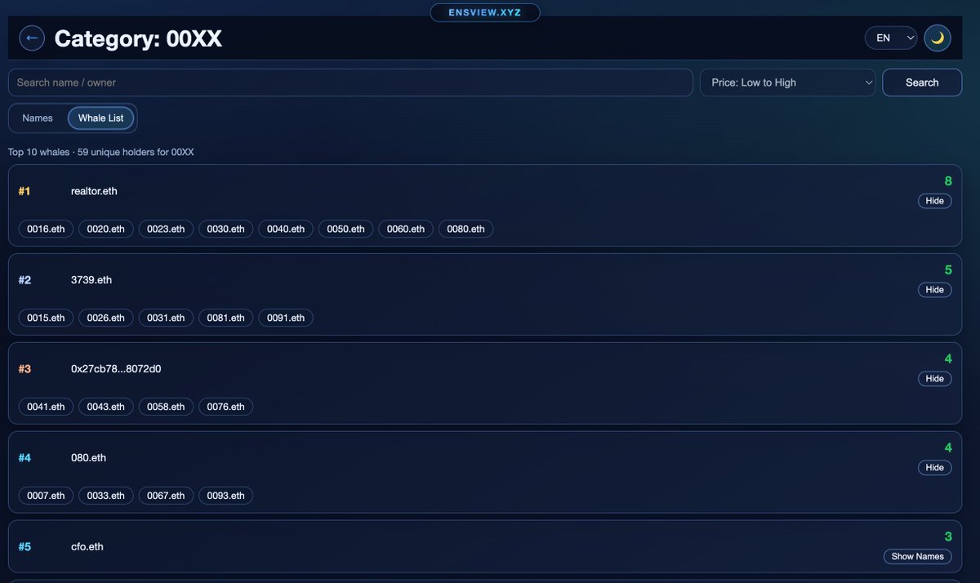Open owner 080.eth

(x=88, y=458)
